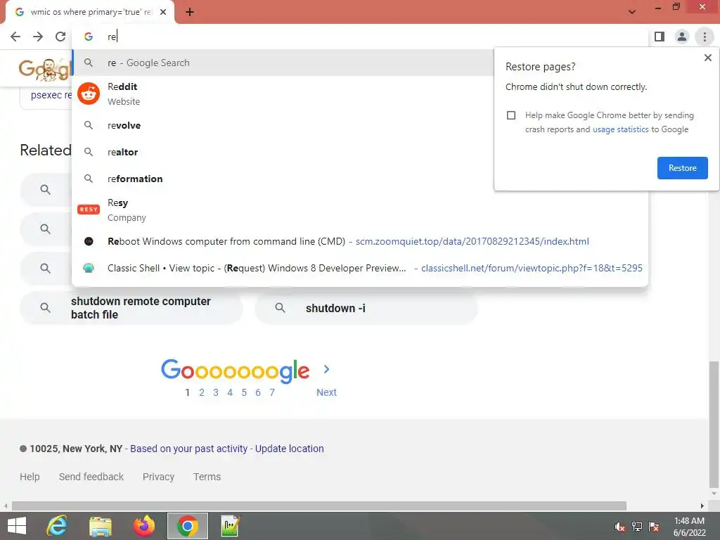Close the Restore pages popup
The width and height of the screenshot is (720, 540).
click(x=707, y=58)
